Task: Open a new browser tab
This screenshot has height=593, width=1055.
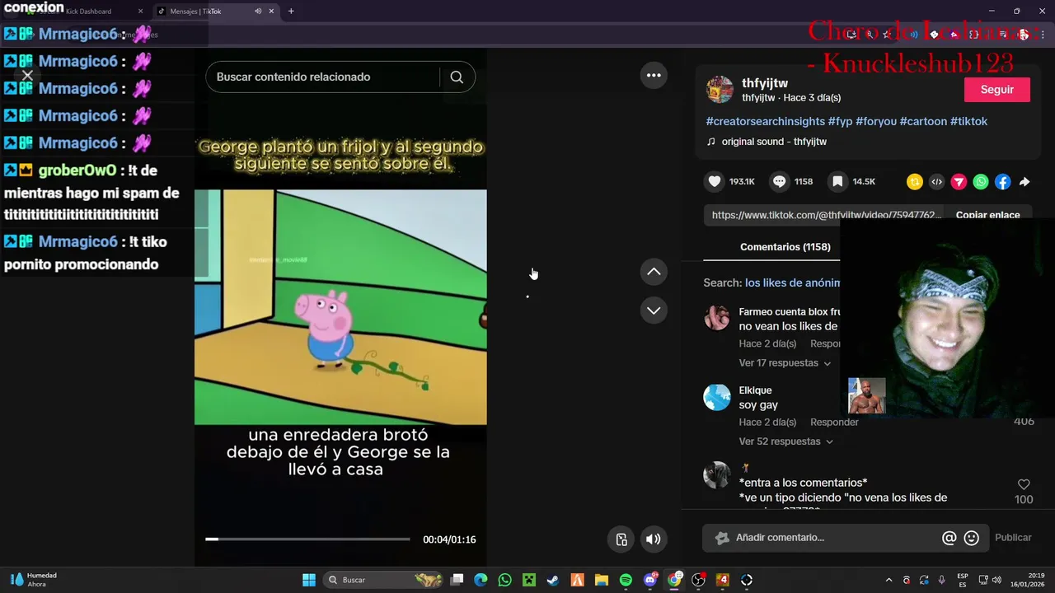Action: pos(291,12)
